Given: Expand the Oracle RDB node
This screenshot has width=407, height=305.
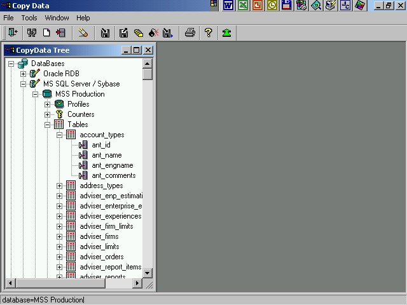Looking at the screenshot, I should [x=24, y=74].
